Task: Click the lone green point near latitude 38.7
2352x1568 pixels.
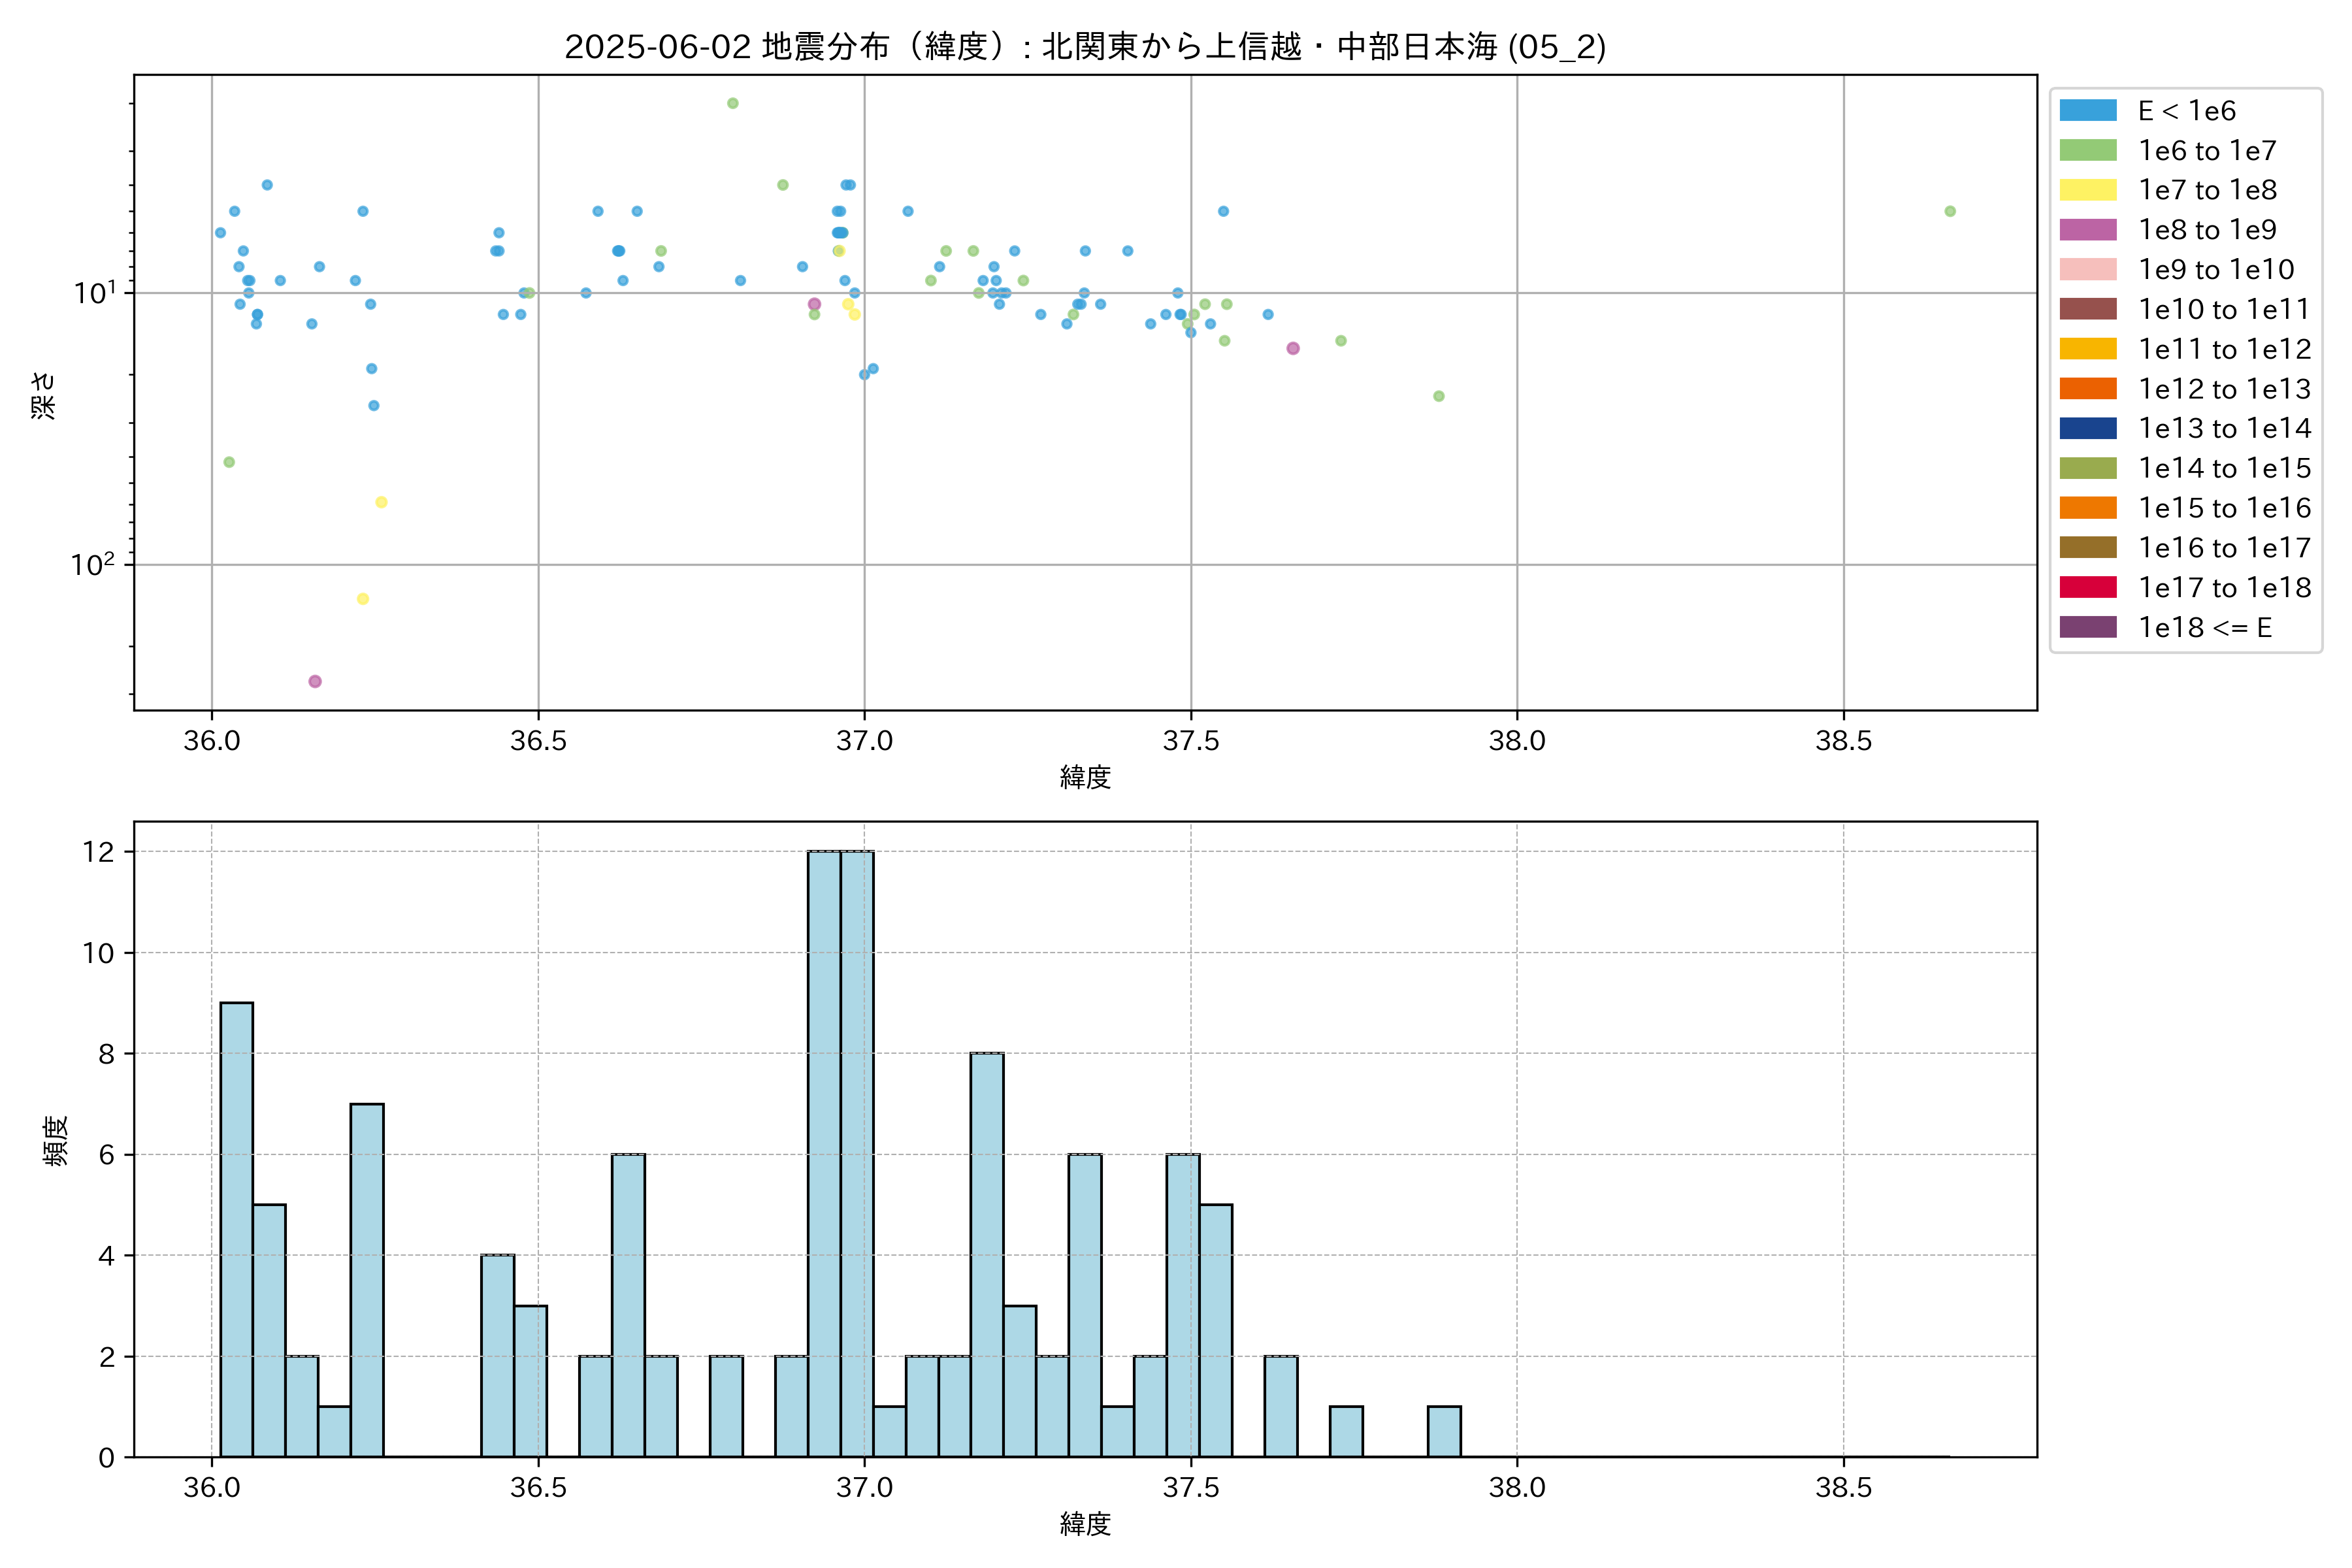Action: tap(1949, 211)
